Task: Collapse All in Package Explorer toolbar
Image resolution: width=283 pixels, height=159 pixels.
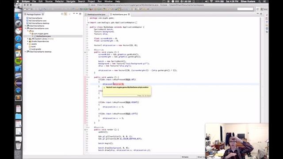Action: (x=62, y=14)
